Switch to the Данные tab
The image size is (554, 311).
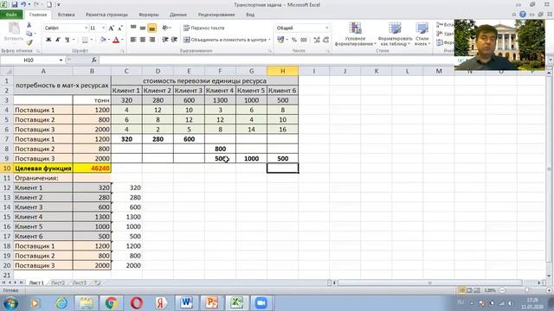(178, 15)
